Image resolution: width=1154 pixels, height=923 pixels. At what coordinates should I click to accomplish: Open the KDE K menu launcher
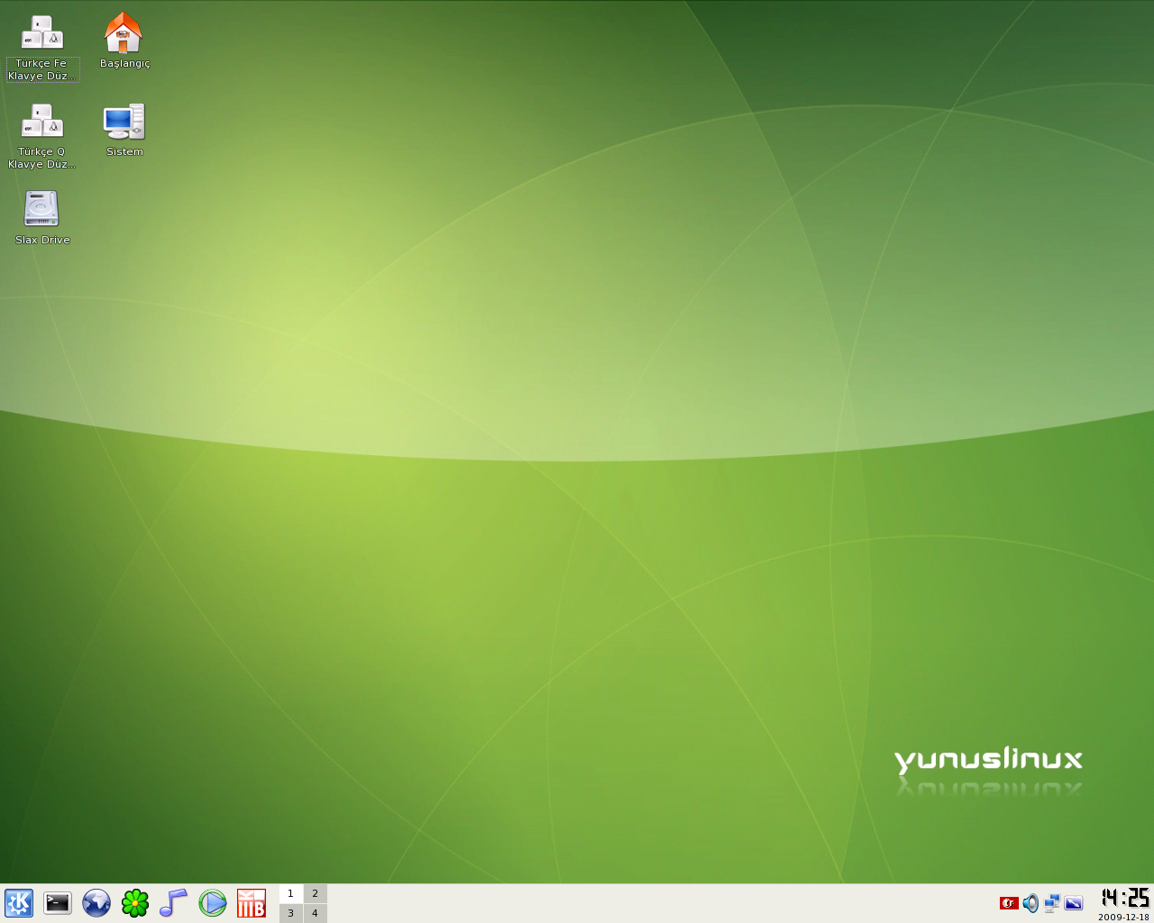tap(19, 902)
